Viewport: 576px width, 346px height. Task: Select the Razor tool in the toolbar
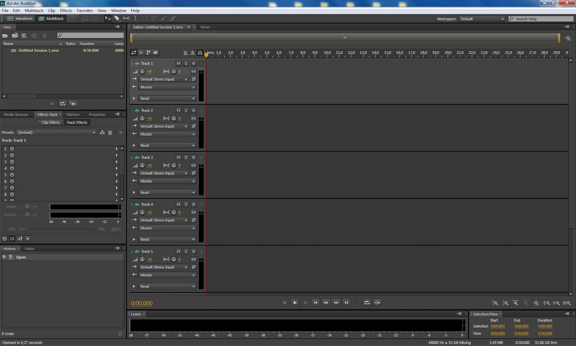(117, 18)
